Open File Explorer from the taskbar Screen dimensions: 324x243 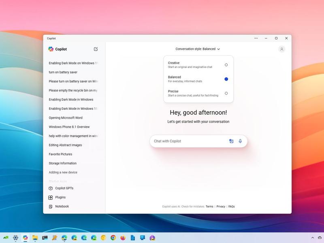35,238
